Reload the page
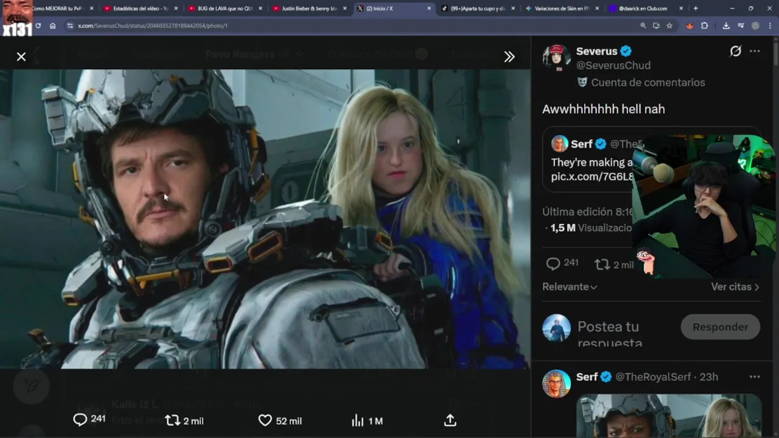Image resolution: width=779 pixels, height=438 pixels. click(38, 26)
